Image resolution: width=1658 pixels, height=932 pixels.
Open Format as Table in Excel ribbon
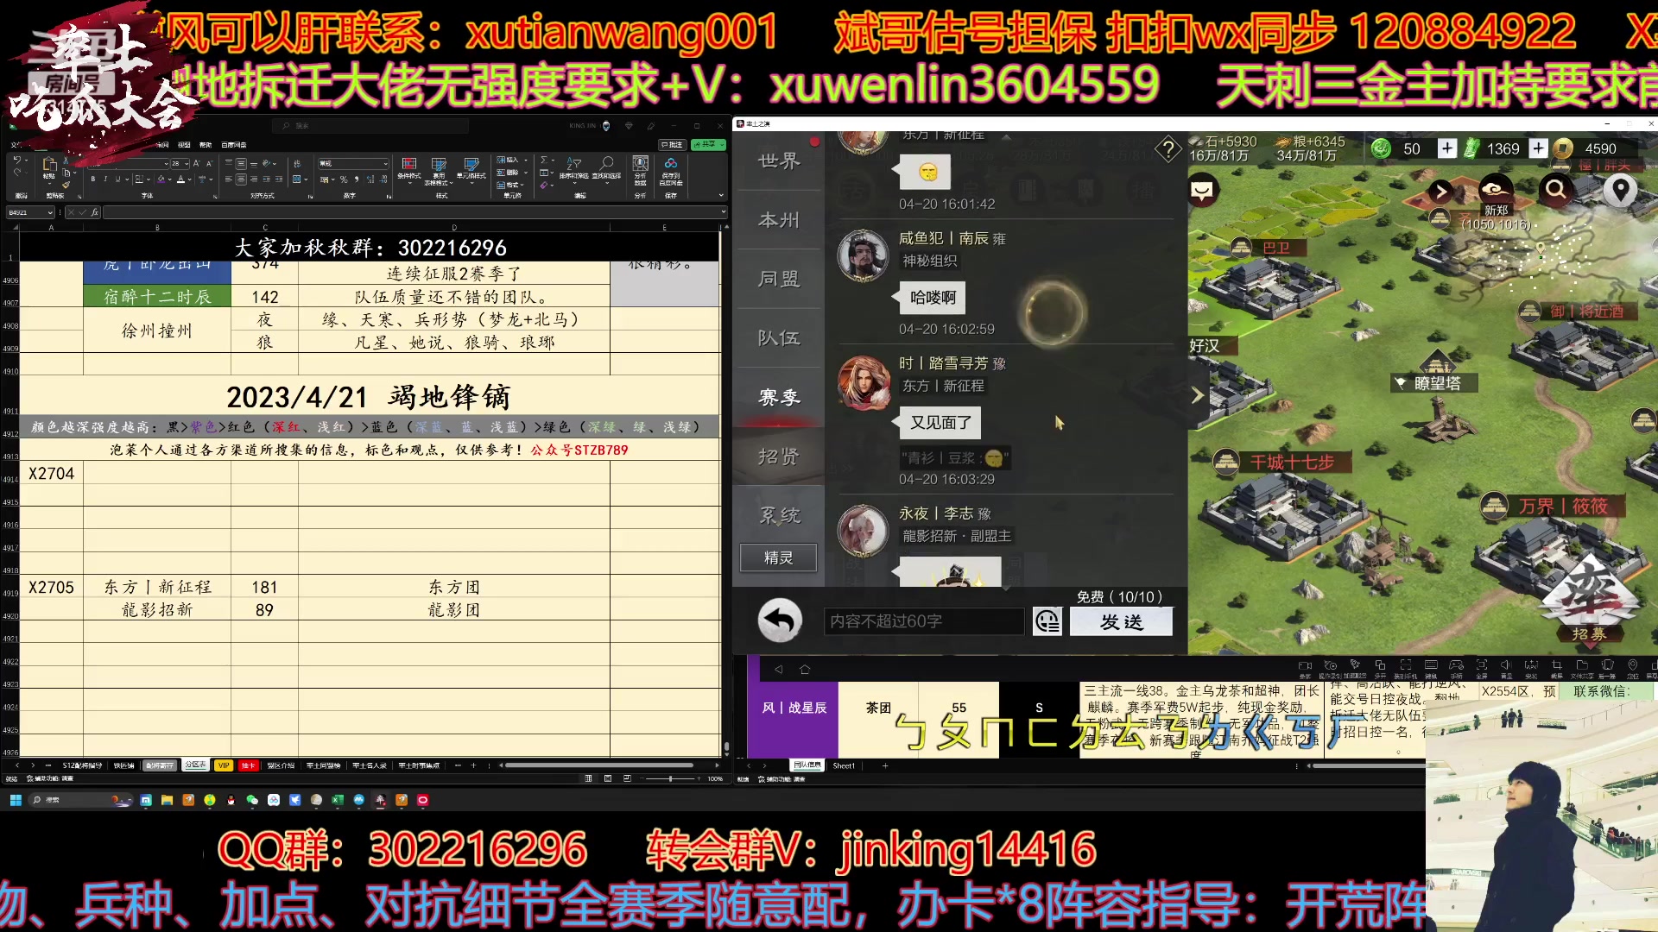coord(439,171)
